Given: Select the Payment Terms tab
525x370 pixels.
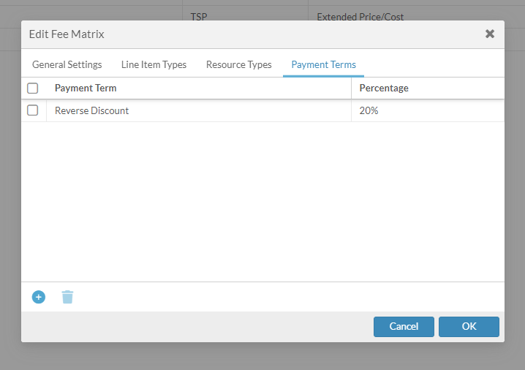Looking at the screenshot, I should [323, 64].
